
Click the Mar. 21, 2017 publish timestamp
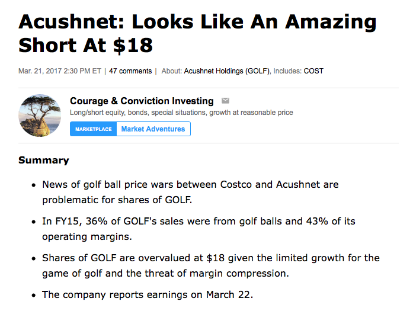(60, 71)
